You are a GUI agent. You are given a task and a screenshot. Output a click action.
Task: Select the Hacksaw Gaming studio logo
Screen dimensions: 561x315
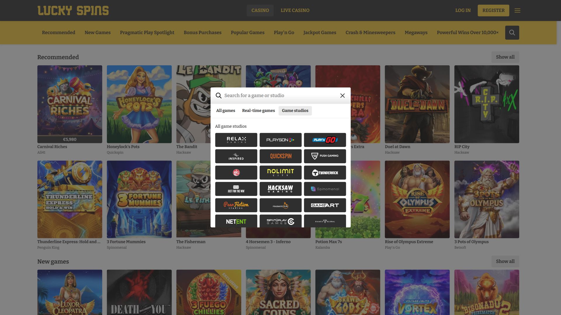coord(280,189)
